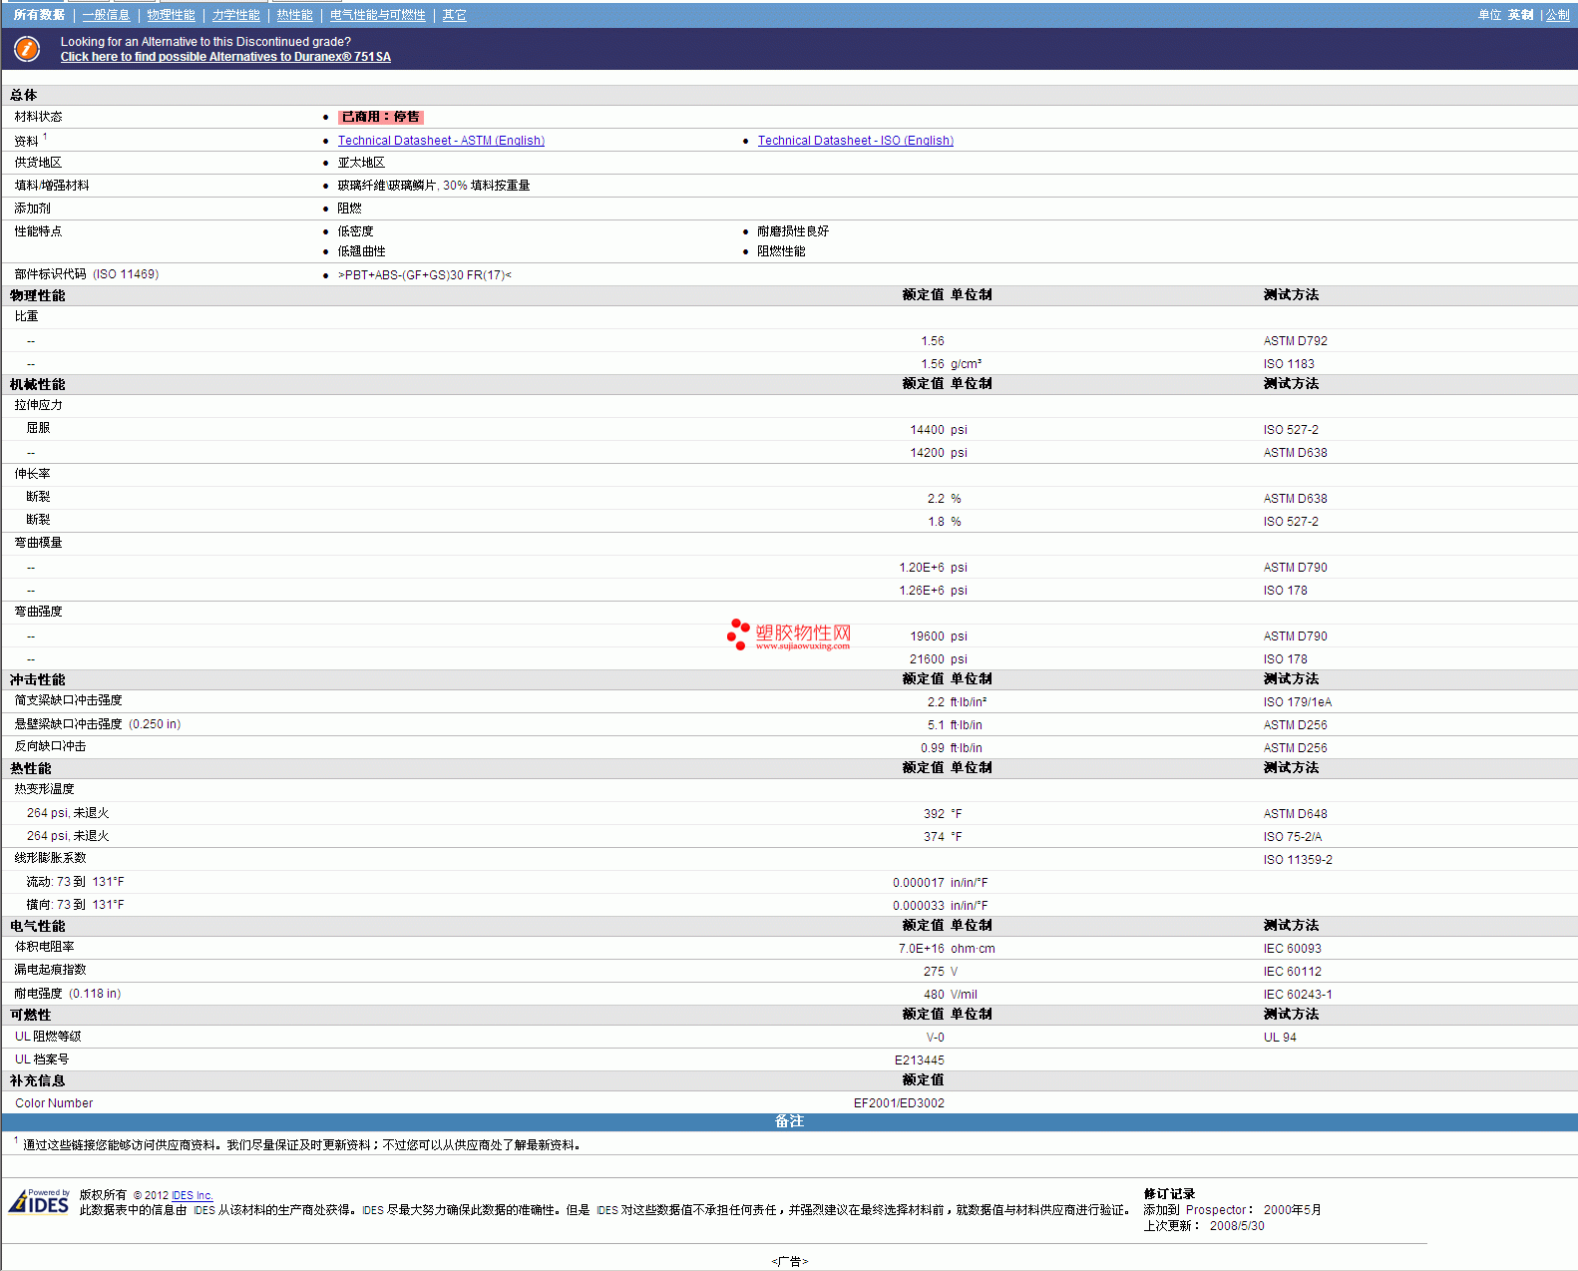
Task: Switch units to 英制
Action: coord(1520,15)
